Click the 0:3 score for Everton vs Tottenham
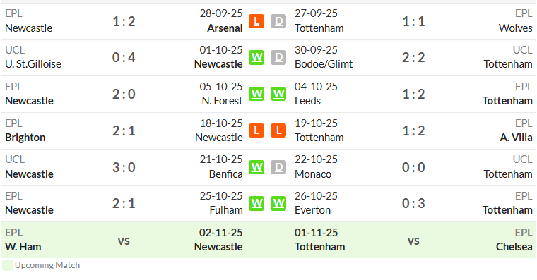This screenshot has height=280, width=537. pyautogui.click(x=413, y=203)
